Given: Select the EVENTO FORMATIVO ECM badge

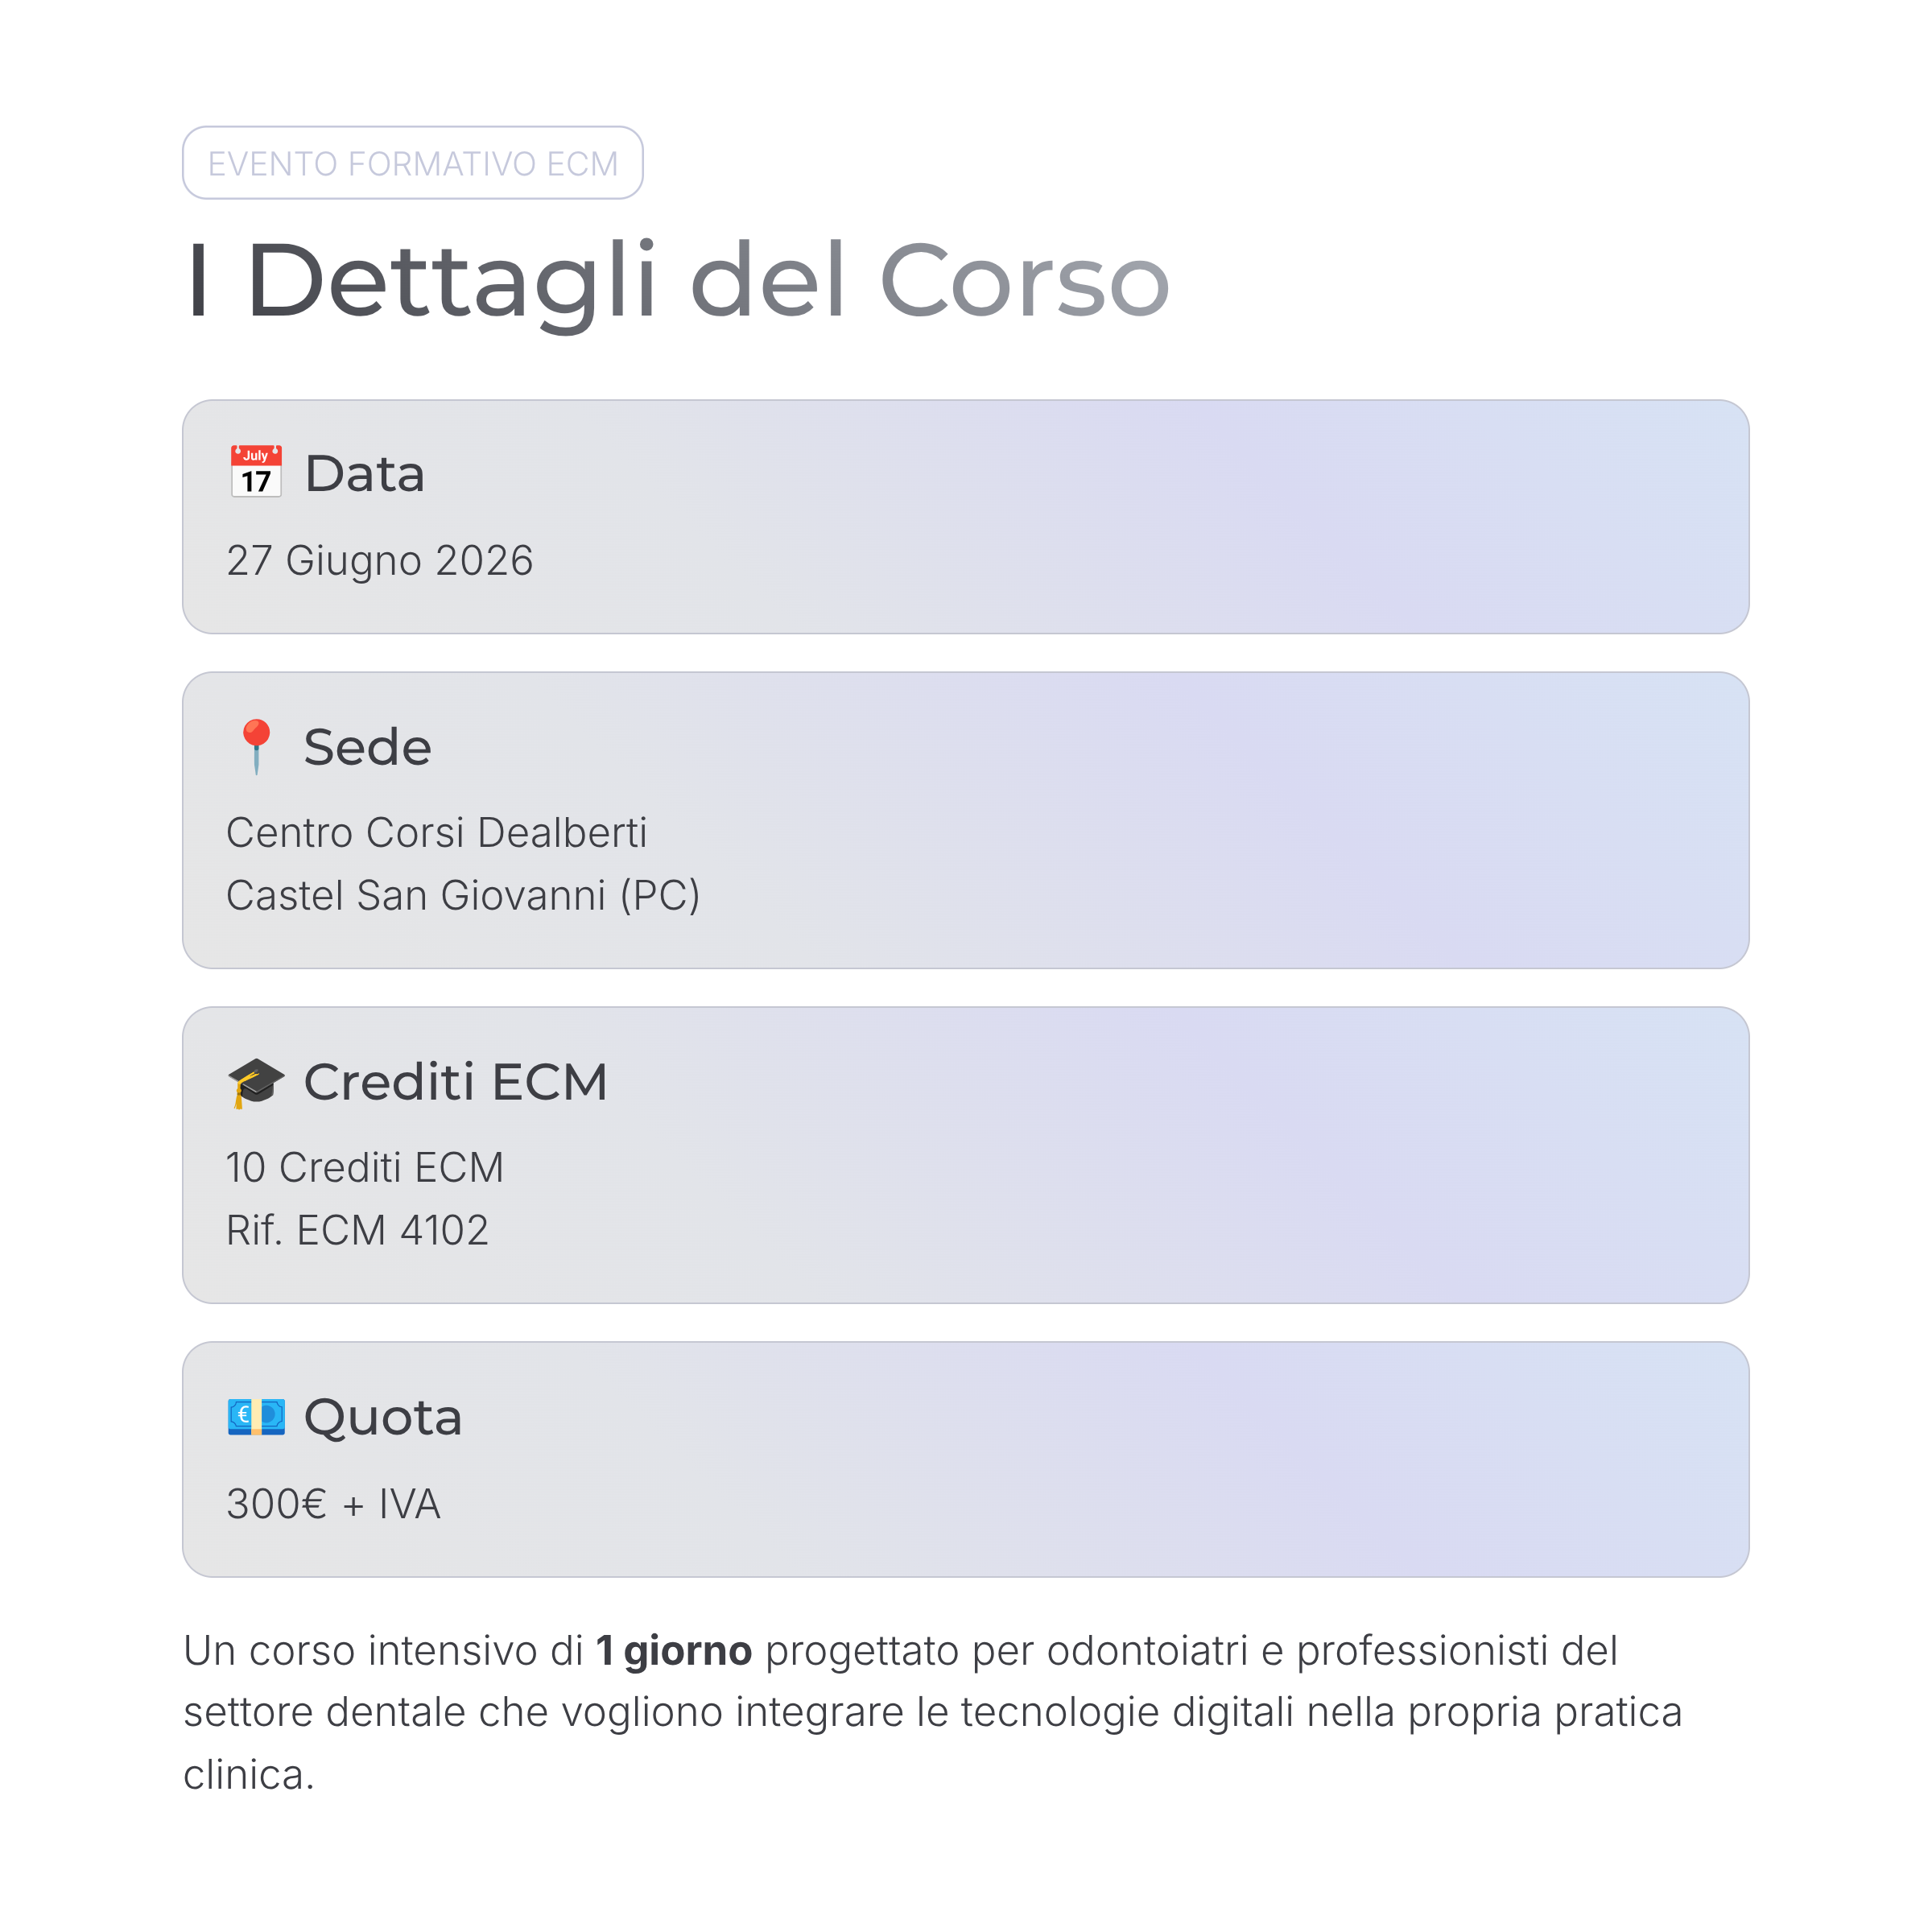Looking at the screenshot, I should pyautogui.click(x=412, y=163).
